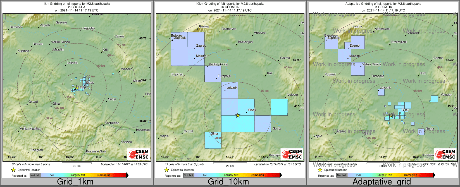
Task: Click the CSEM EMSC logo in Grid_1km map
Action: click(139, 154)
